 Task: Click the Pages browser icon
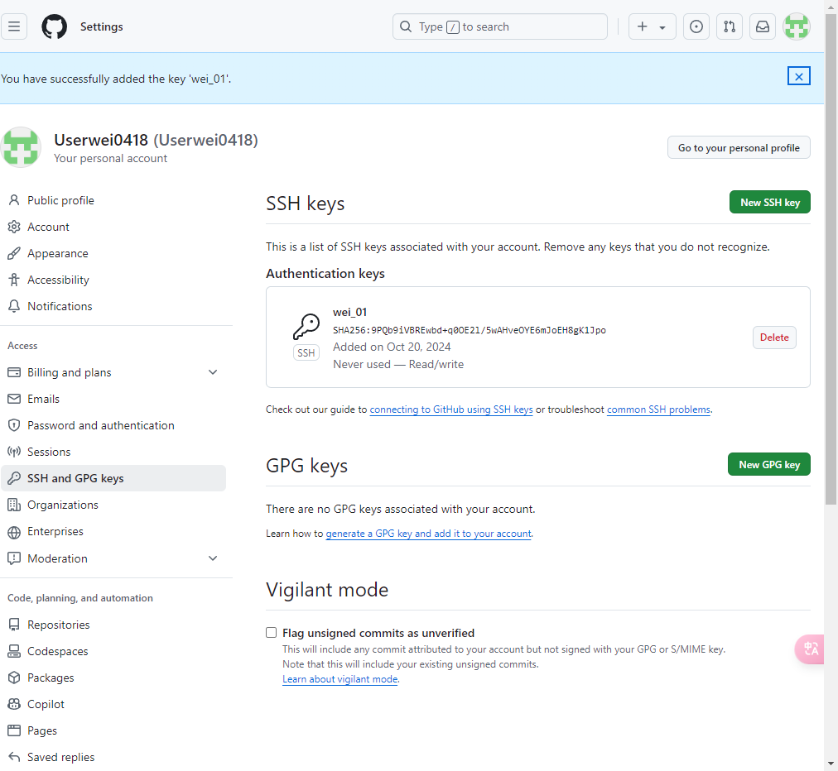(x=14, y=730)
